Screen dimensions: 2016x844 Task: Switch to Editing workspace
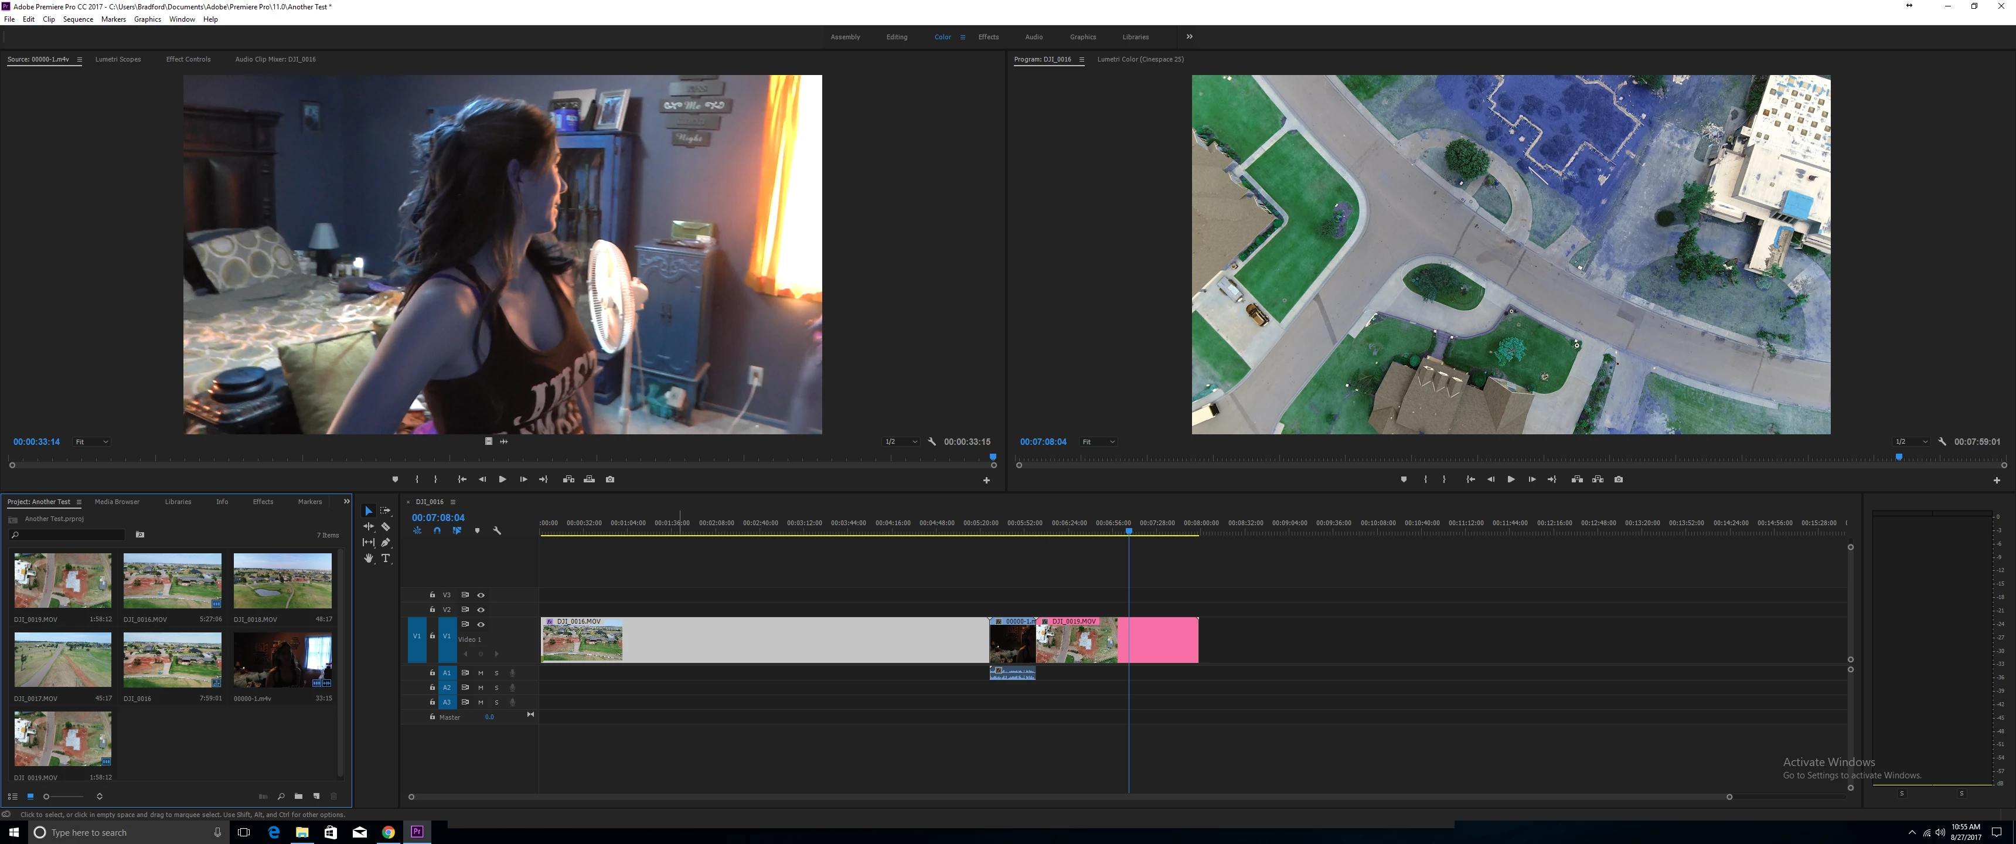point(896,37)
